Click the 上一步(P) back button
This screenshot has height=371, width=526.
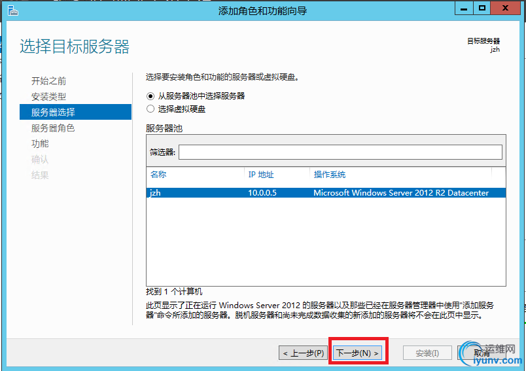pos(304,353)
